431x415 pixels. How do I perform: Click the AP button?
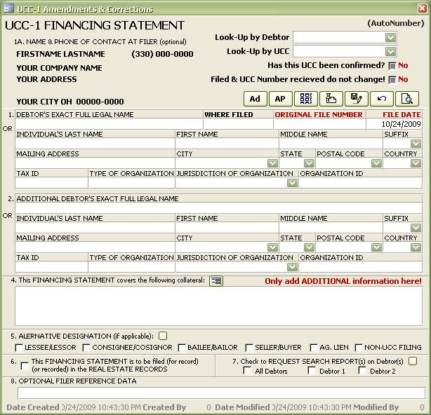280,99
